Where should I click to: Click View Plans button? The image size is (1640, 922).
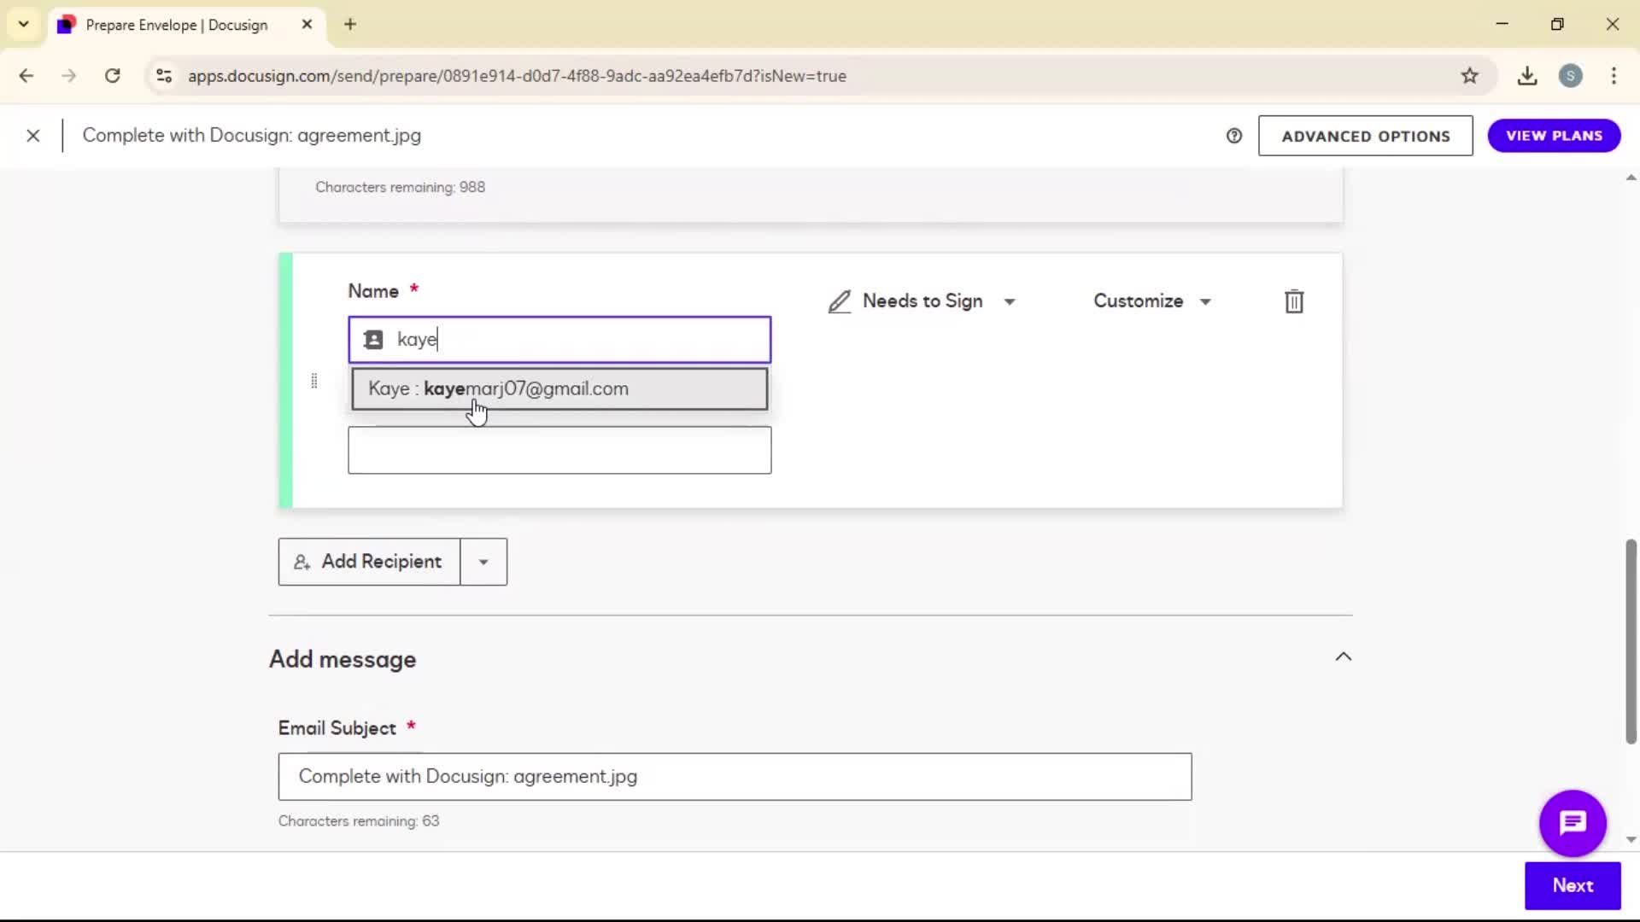(1554, 136)
